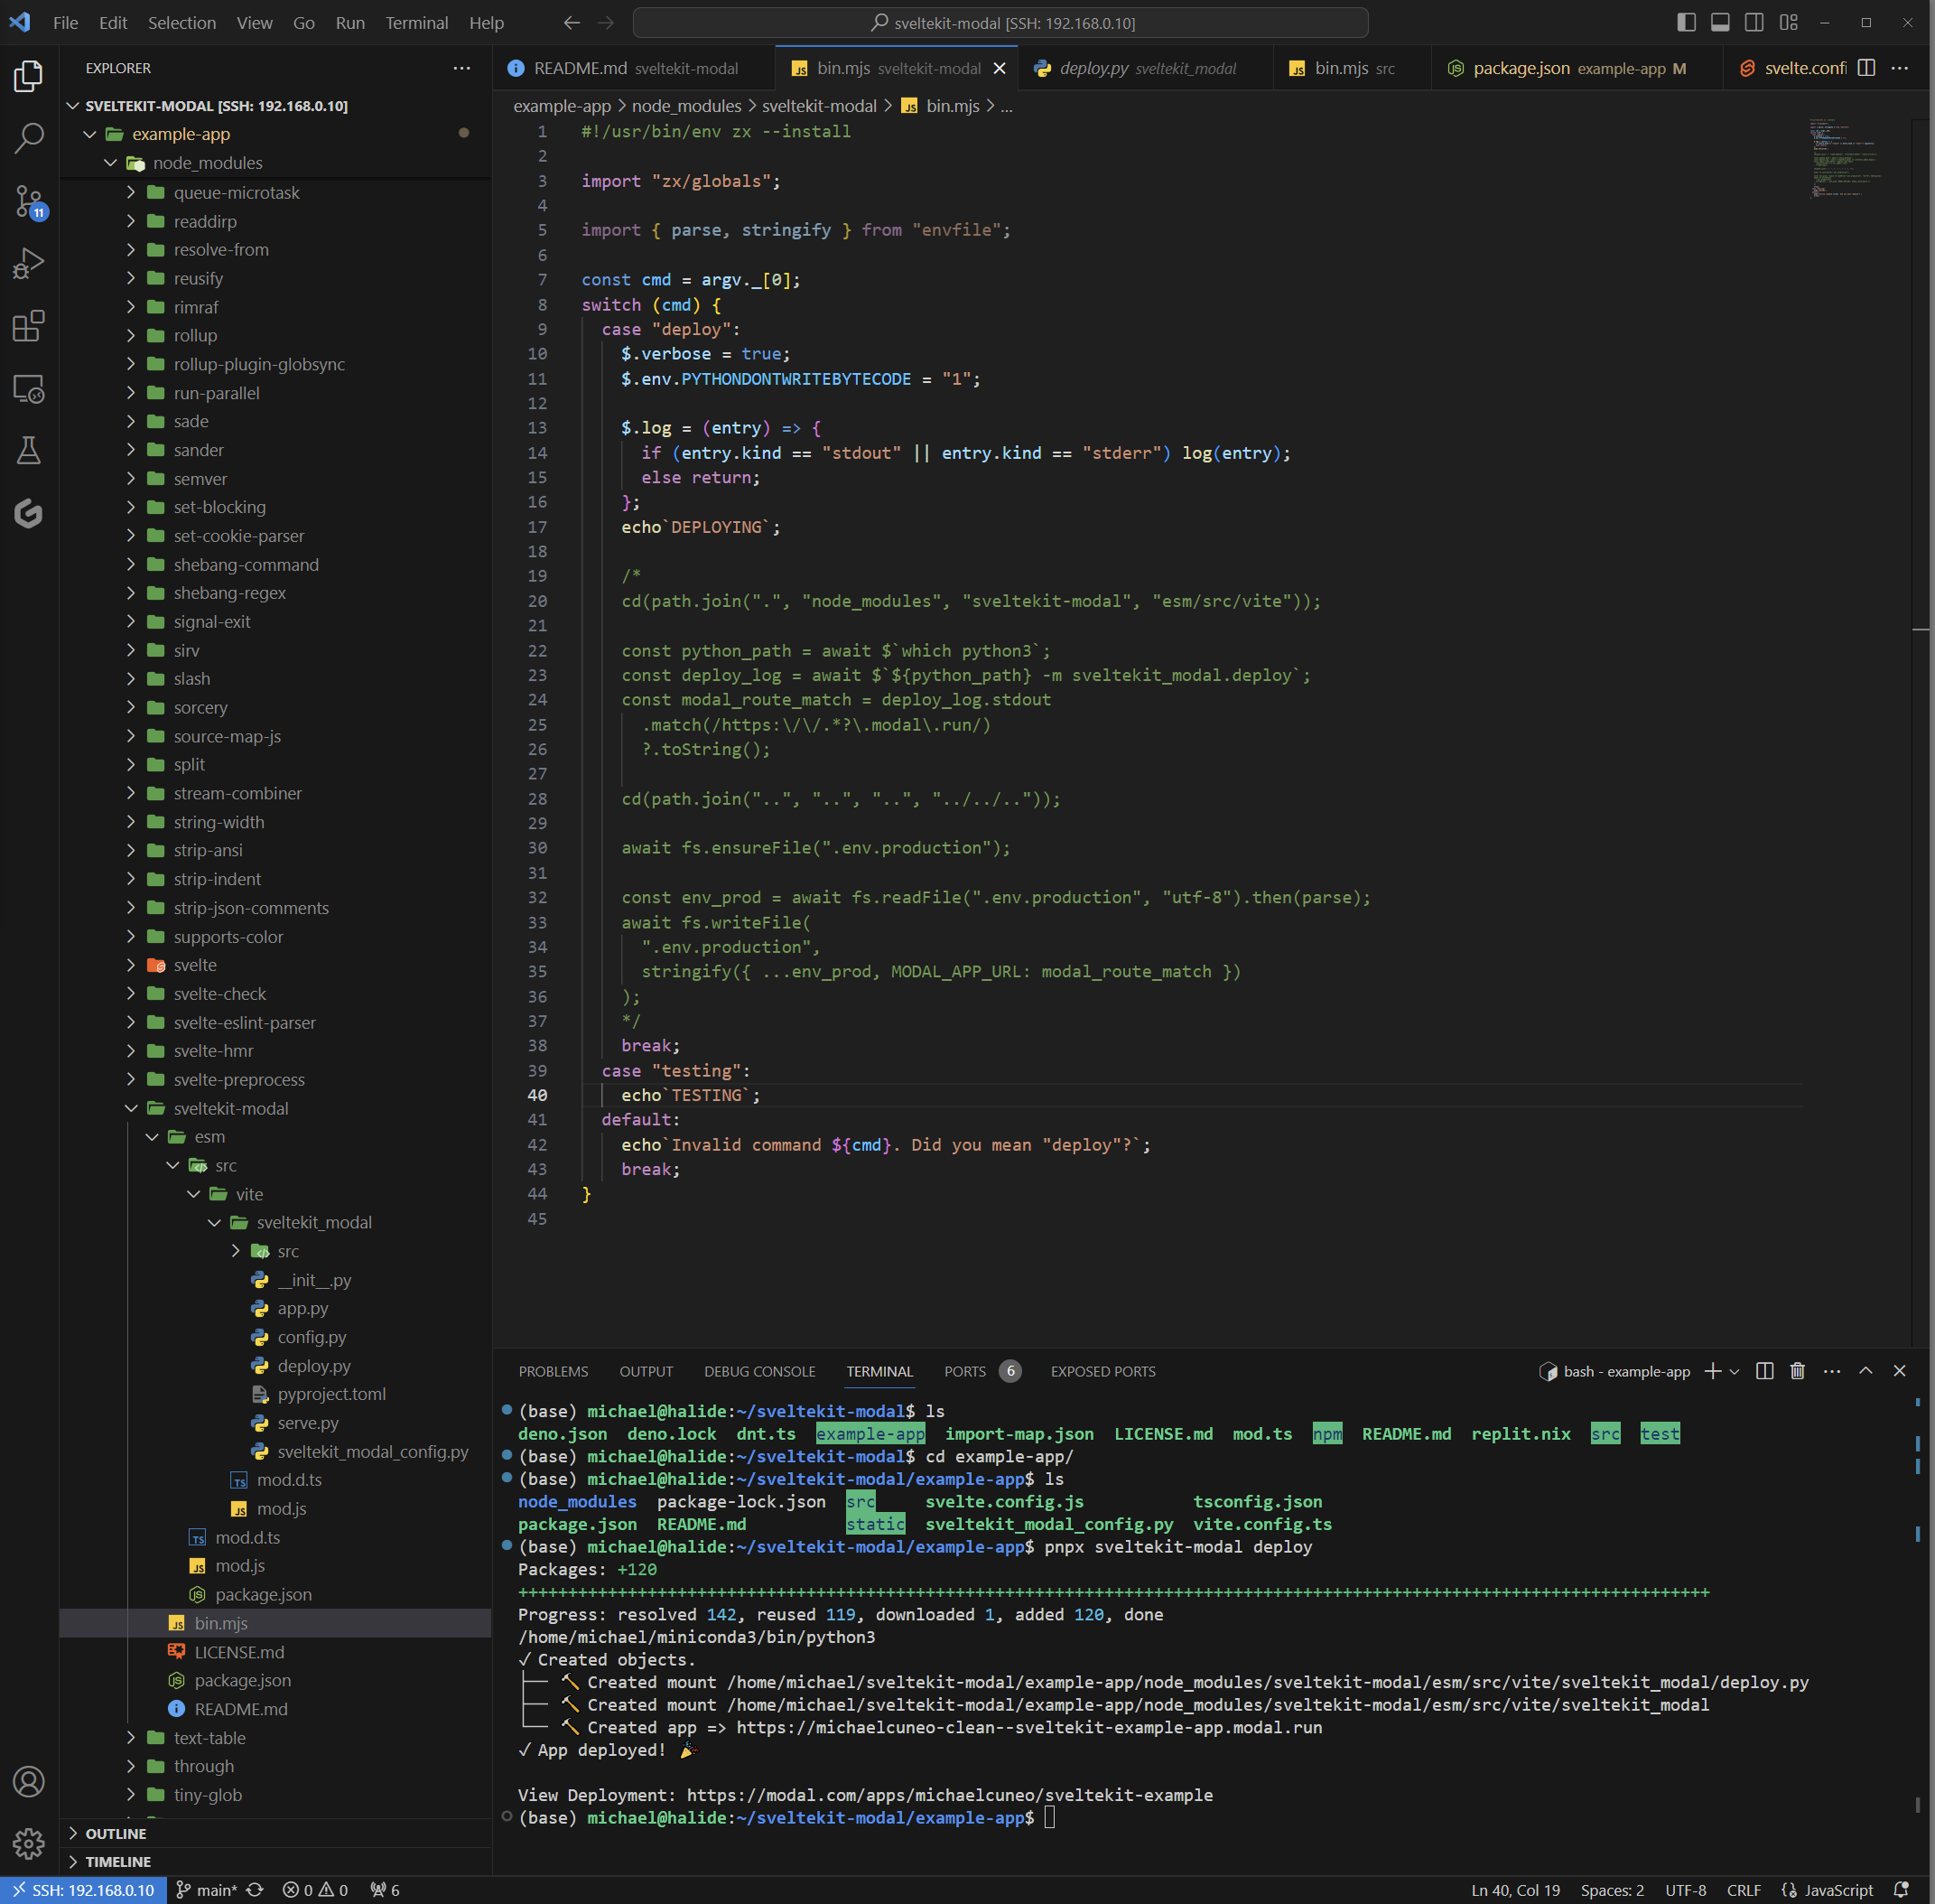Click errors and warnings count in status bar
Viewport: 1935px width, 1904px height.
pos(316,1889)
